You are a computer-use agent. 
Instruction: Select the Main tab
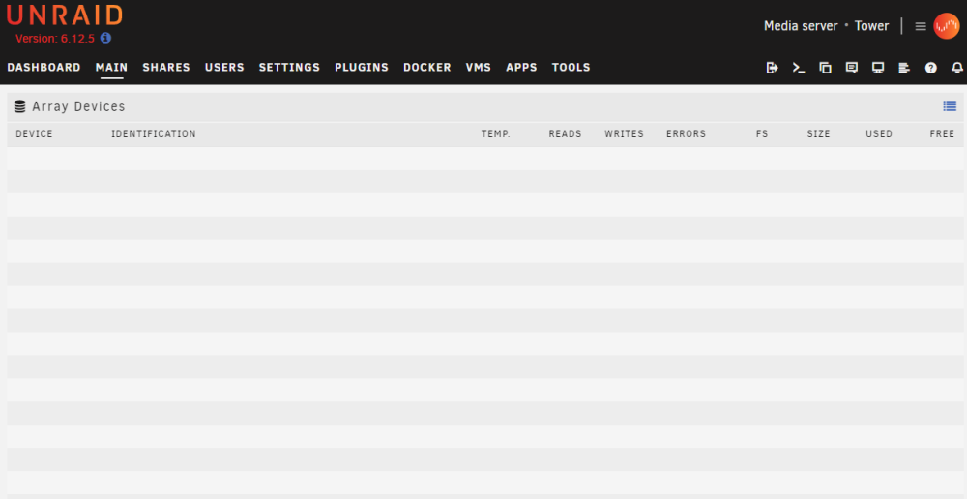111,68
